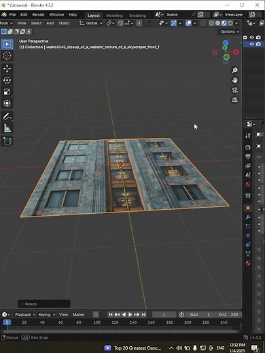Open the Window menu
This screenshot has width=265, height=353.
56,15
